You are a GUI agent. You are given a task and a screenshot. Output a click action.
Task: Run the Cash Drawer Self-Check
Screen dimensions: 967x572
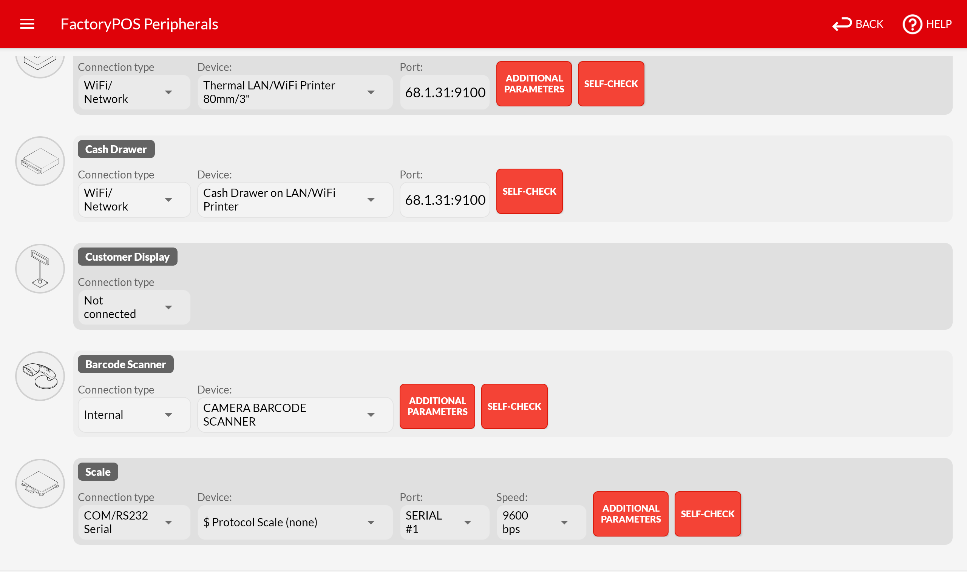[x=529, y=191]
